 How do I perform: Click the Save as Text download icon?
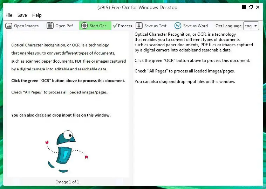click(139, 26)
